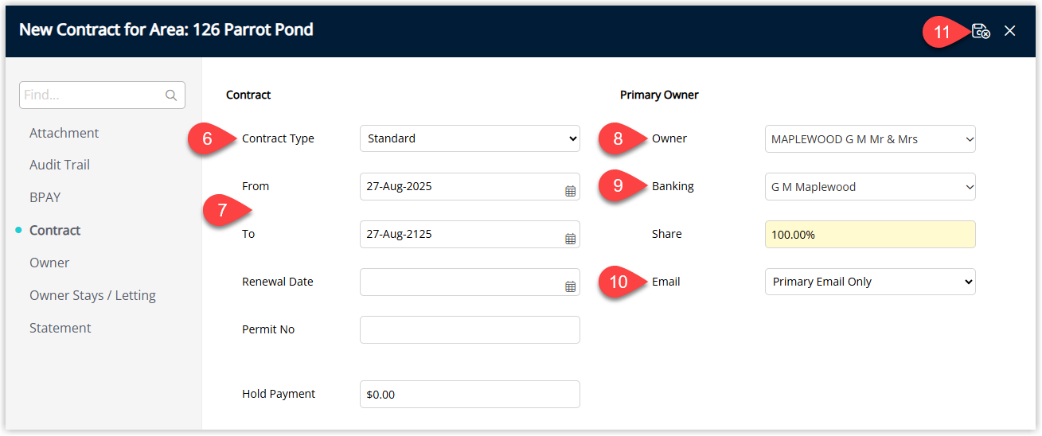Select Attachment in the side menu
Screen dimensions: 1042x436
[64, 133]
